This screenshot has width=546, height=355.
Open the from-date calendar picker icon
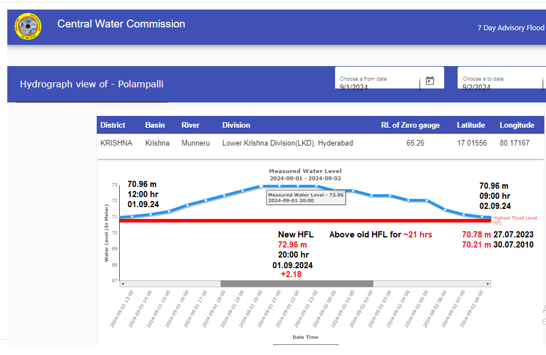[430, 81]
